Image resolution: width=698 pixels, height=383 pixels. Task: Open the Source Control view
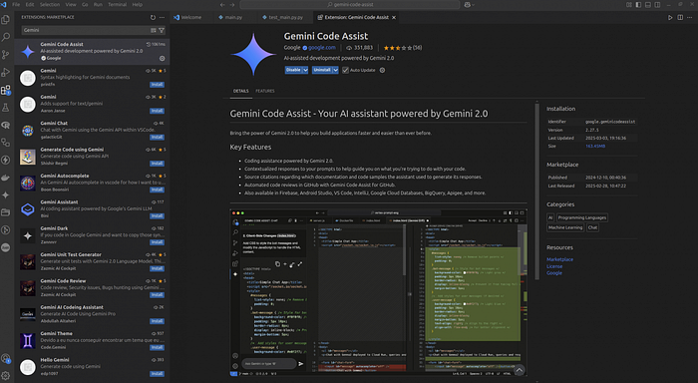coord(6,54)
